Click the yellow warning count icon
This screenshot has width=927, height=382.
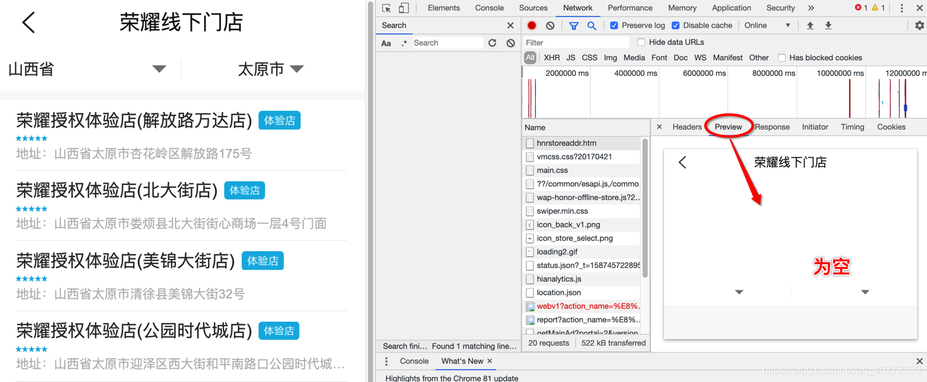875,8
